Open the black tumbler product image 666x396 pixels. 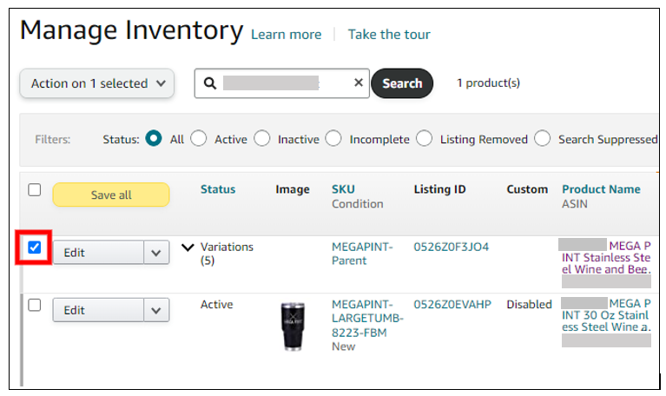pos(294,326)
